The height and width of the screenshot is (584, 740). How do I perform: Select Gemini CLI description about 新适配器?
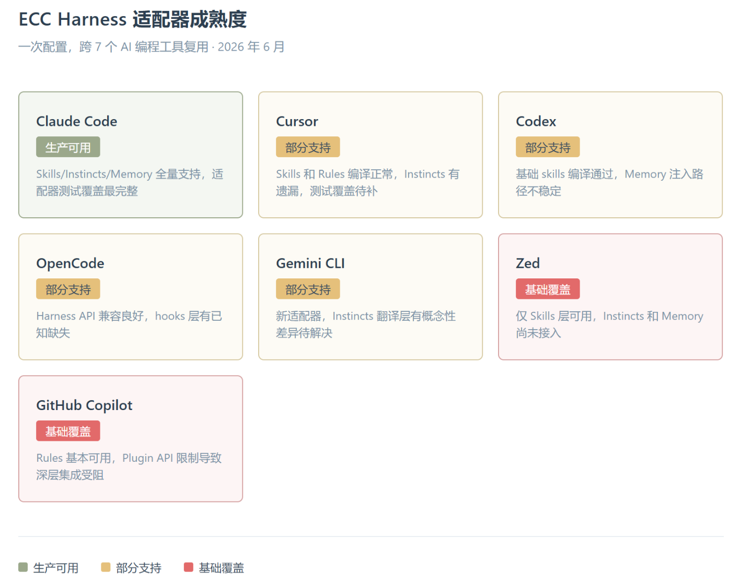coord(366,324)
